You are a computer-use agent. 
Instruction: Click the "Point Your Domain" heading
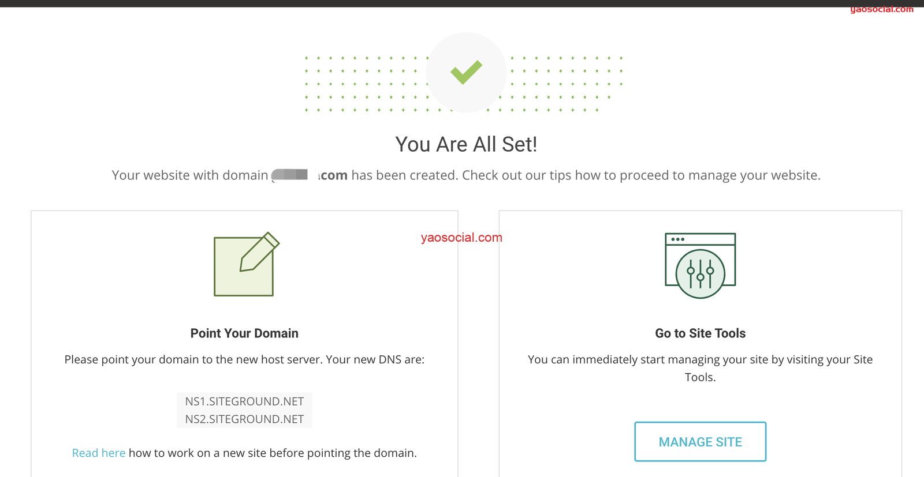(x=244, y=333)
